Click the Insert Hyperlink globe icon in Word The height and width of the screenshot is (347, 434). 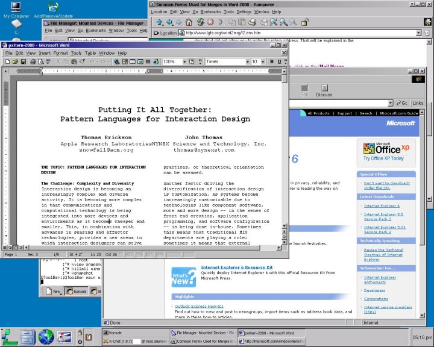coord(117,61)
